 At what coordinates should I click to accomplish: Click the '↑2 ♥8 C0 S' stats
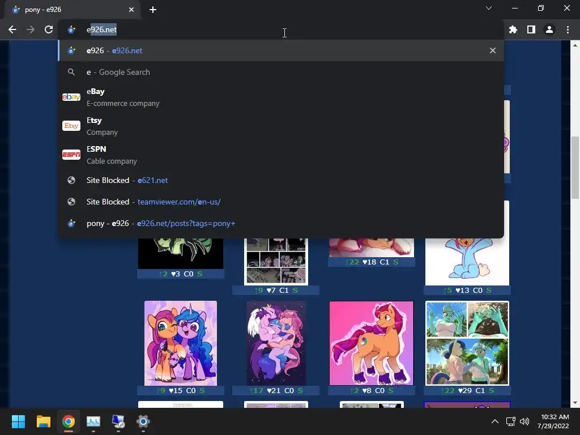[372, 391]
